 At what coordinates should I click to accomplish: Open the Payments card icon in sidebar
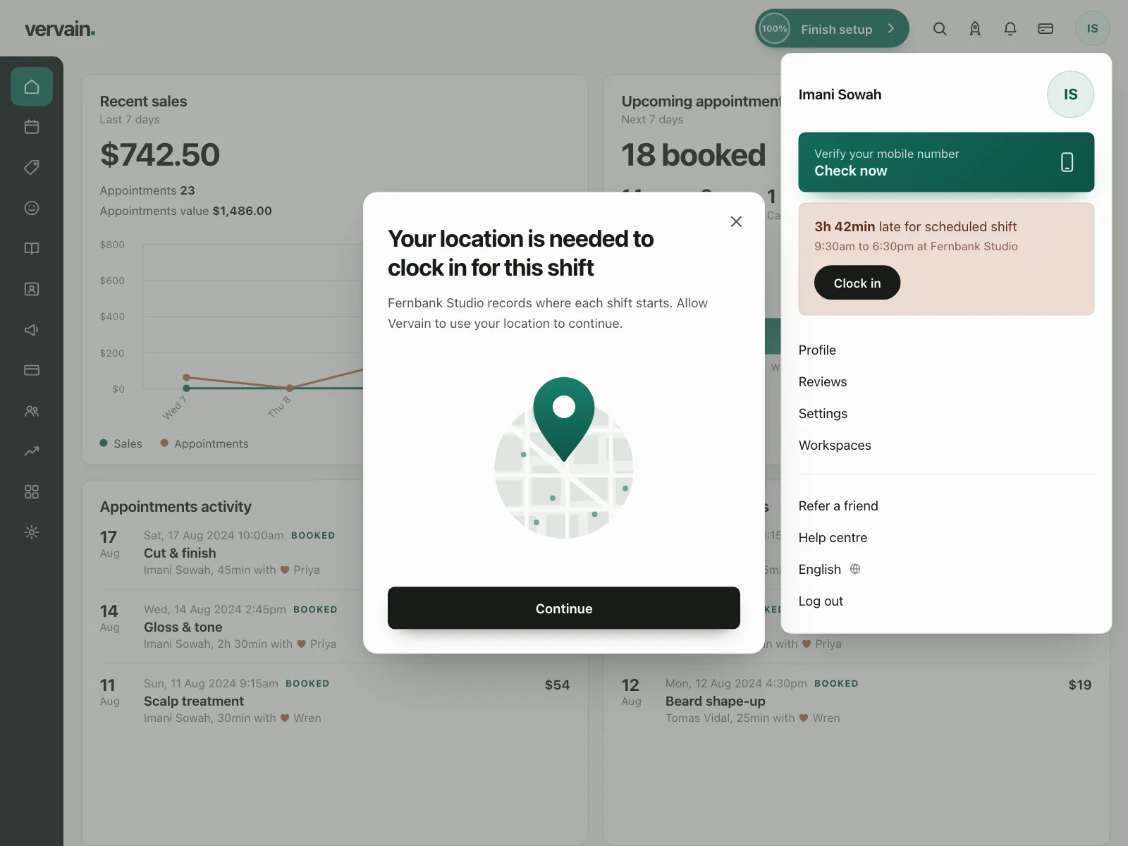[32, 370]
